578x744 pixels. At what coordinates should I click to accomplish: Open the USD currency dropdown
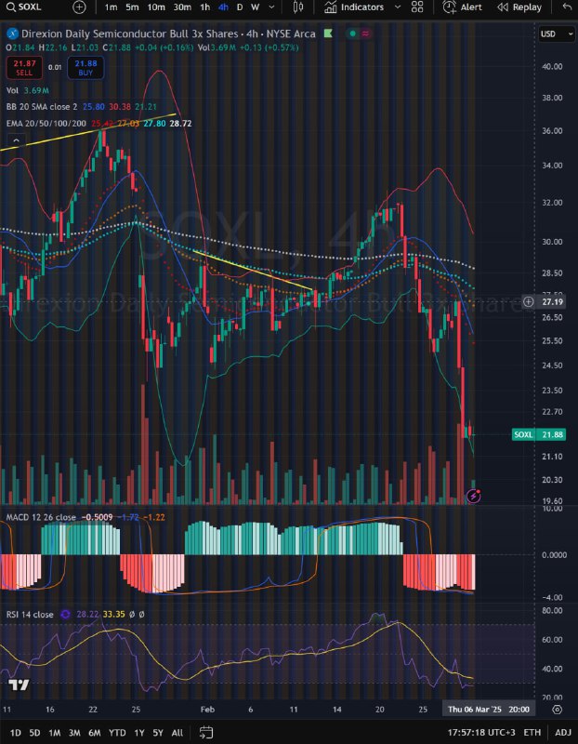pos(556,33)
